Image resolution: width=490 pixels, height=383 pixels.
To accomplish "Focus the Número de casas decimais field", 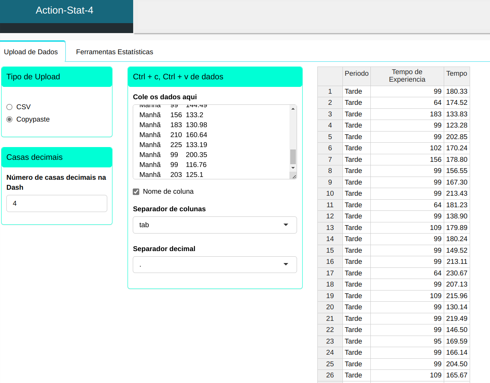I will 57,203.
